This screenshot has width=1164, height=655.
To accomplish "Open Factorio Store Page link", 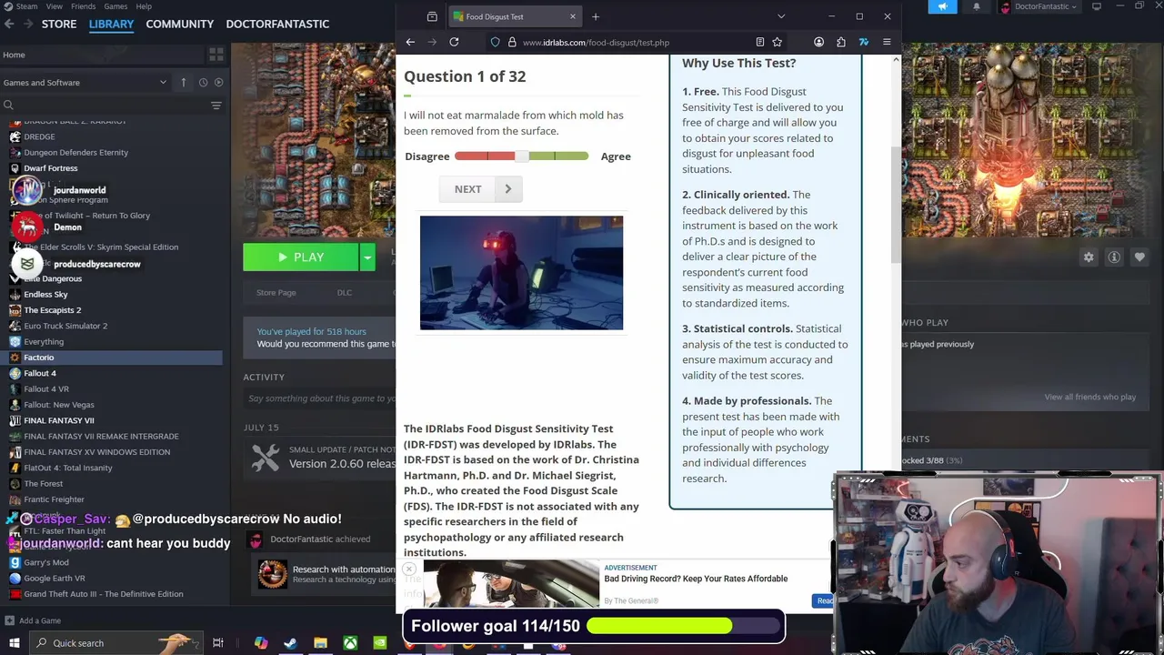I will (276, 292).
